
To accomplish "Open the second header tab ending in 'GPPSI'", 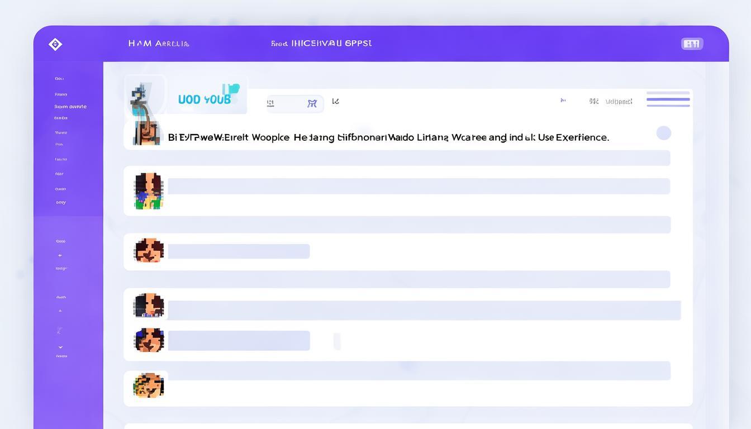I will [321, 44].
